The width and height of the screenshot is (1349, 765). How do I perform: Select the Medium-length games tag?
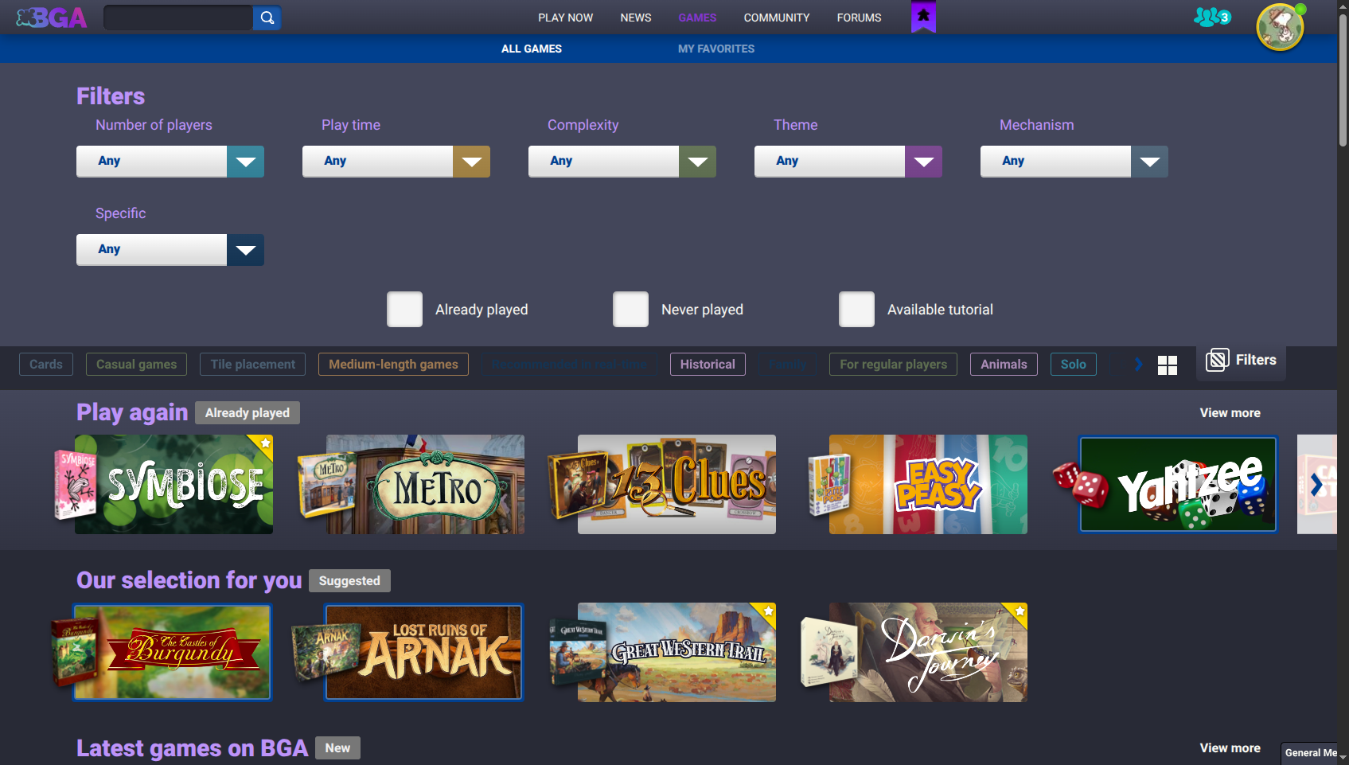tap(393, 365)
